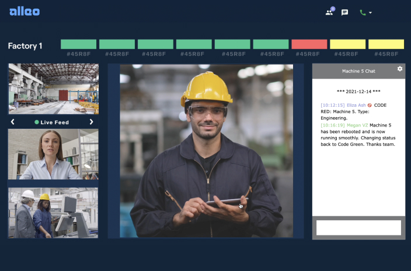This screenshot has height=271, width=411.
Task: Open the factory floor live feed thumbnail
Action: tap(54, 89)
